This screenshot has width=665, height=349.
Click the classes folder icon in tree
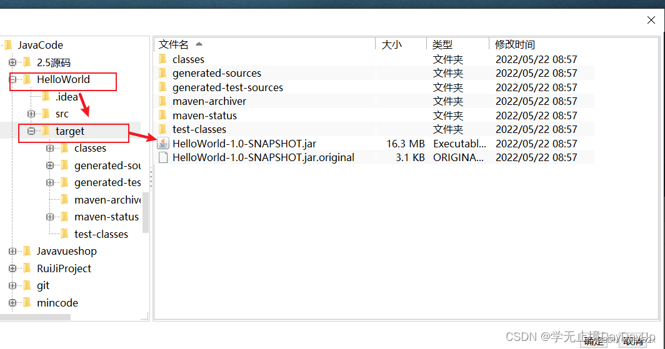65,148
